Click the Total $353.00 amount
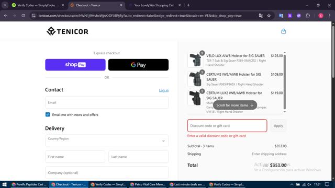Image resolution: width=335 pixels, height=188 pixels. pyautogui.click(x=278, y=165)
